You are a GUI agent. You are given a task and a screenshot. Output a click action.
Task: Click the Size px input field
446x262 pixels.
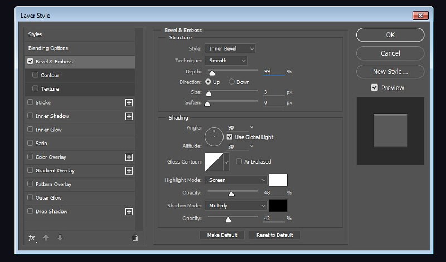click(274, 92)
